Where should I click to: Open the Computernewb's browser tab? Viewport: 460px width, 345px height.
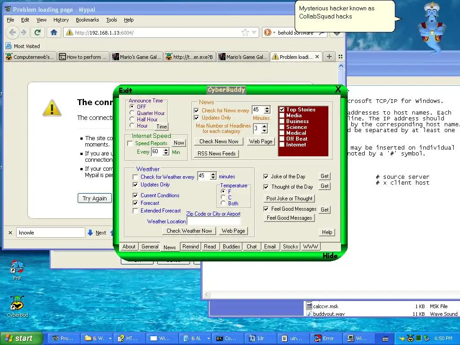[x=30, y=57]
